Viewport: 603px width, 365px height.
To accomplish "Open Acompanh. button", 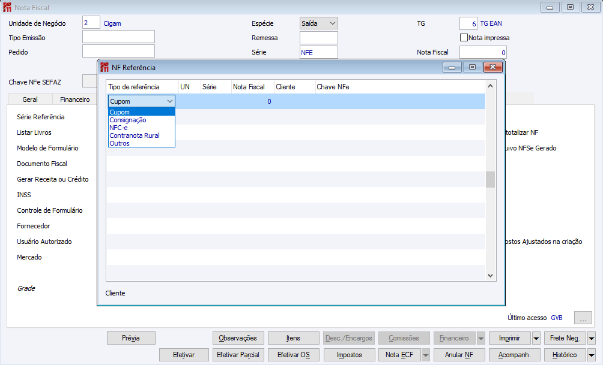I will pos(515,355).
